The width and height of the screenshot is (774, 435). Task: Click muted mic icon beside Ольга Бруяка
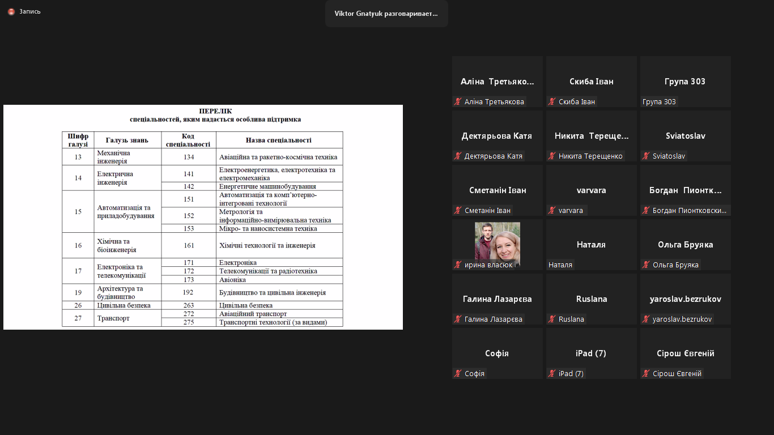coord(646,265)
